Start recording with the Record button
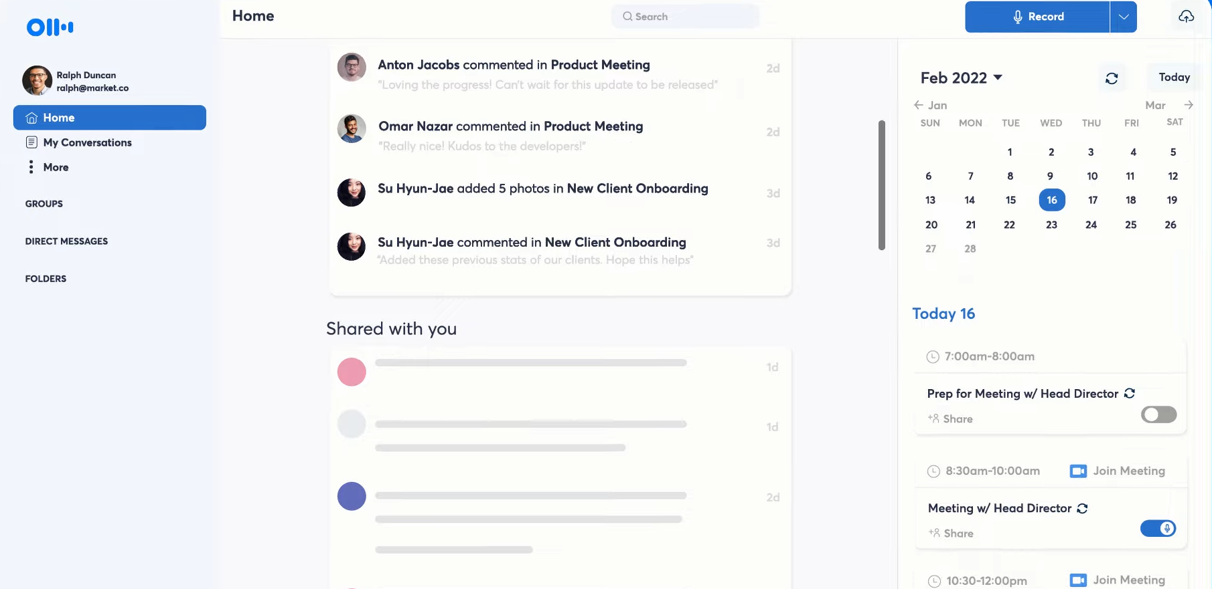1212x589 pixels. [x=1037, y=17]
